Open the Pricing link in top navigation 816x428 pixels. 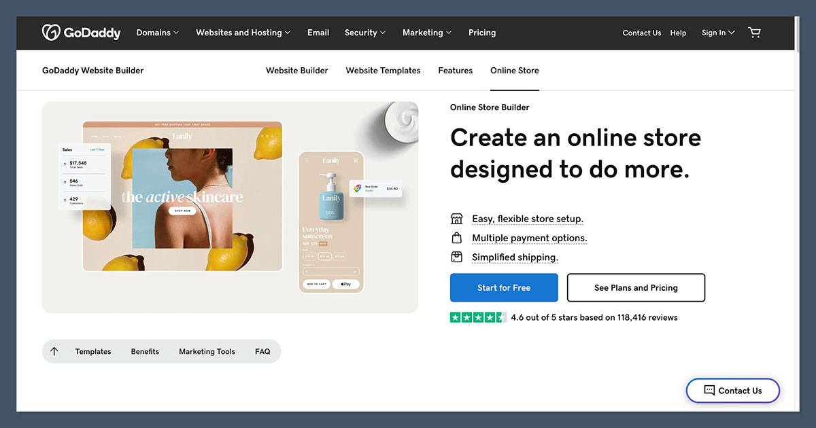click(x=482, y=33)
